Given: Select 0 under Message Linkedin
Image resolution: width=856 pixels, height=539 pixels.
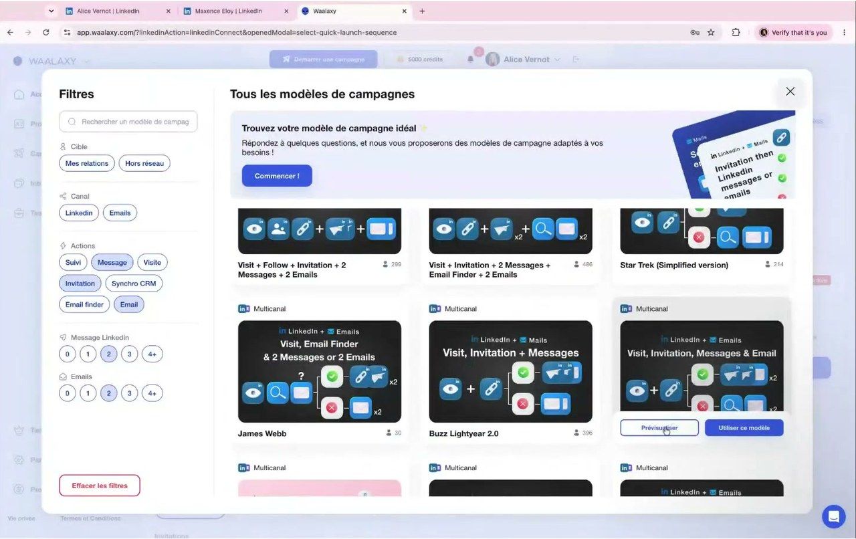Looking at the screenshot, I should [67, 354].
